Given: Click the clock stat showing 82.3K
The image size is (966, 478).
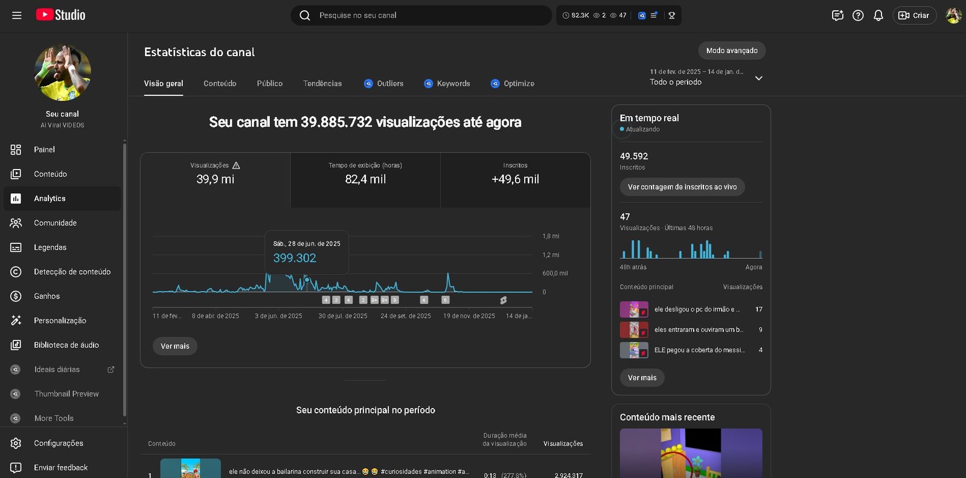Looking at the screenshot, I should [x=575, y=16].
